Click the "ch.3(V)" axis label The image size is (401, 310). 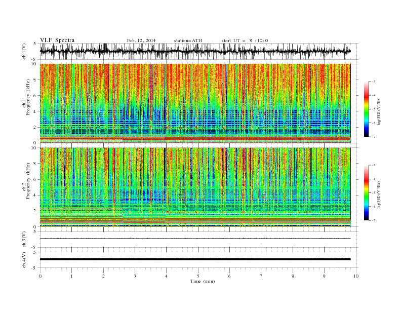24,240
